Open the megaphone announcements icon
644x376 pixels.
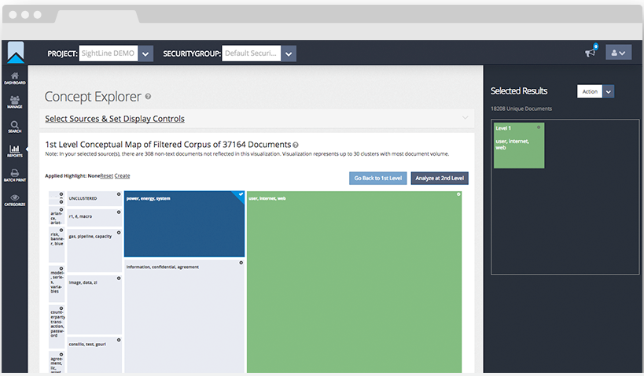(x=590, y=53)
